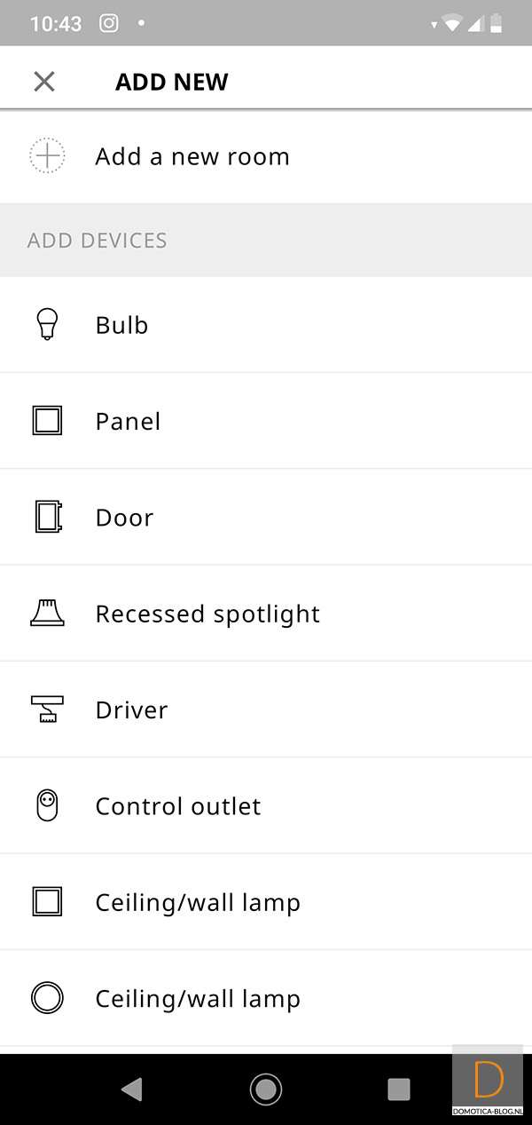Open Android recent apps square
This screenshot has width=532, height=1125.
[399, 1089]
